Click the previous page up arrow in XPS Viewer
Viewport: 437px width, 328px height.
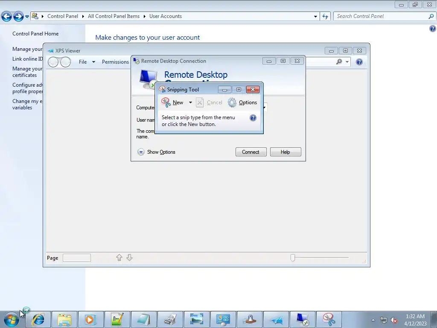[119, 258]
